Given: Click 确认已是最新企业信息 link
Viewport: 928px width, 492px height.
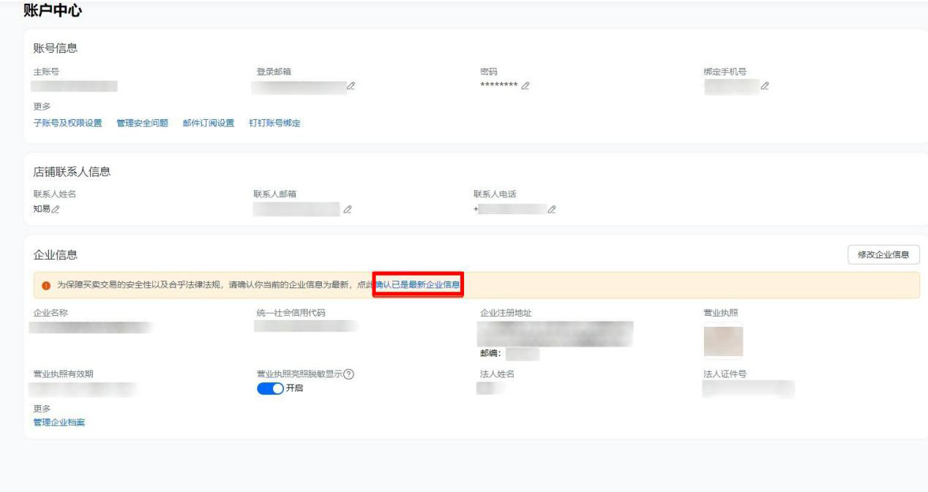Looking at the screenshot, I should [418, 284].
